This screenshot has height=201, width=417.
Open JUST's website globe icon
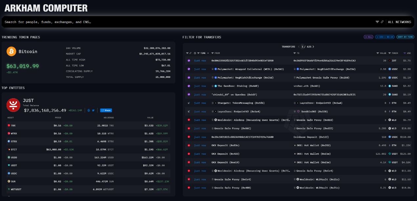click(x=89, y=110)
